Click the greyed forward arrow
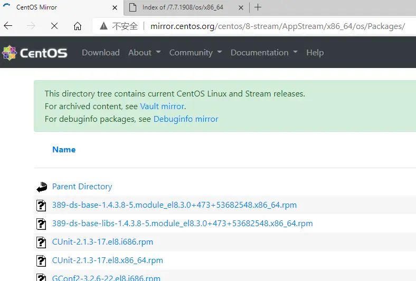 (x=31, y=26)
